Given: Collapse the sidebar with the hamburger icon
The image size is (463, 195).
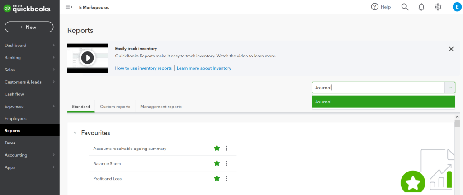Looking at the screenshot, I should tap(69, 7).
